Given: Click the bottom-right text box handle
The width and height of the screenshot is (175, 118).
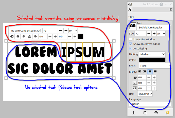Looking at the screenshot, I should click(114, 78).
